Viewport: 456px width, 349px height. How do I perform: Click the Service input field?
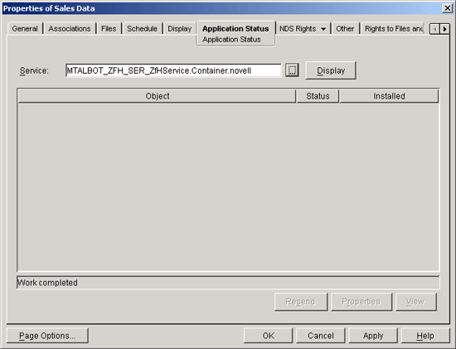coord(173,70)
